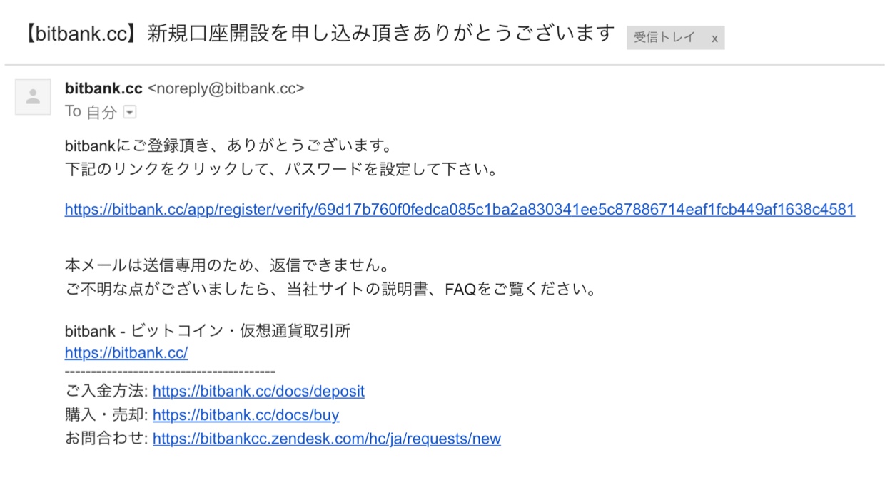Click the line 'bitbankにご登録頂き、ありがとうございます'
This screenshot has height=485, width=885.
click(x=228, y=146)
